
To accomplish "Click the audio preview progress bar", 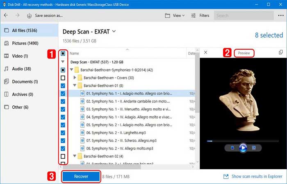I will click(243, 141).
